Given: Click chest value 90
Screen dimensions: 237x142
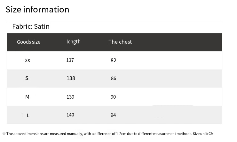Looking at the screenshot, I should click(113, 97).
